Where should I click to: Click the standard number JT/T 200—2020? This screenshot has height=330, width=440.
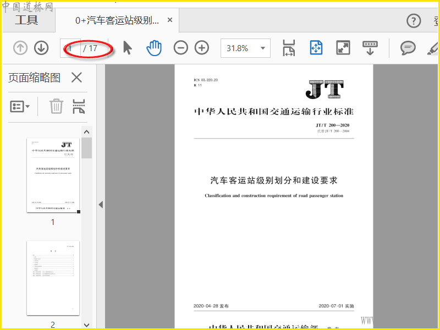click(333, 125)
